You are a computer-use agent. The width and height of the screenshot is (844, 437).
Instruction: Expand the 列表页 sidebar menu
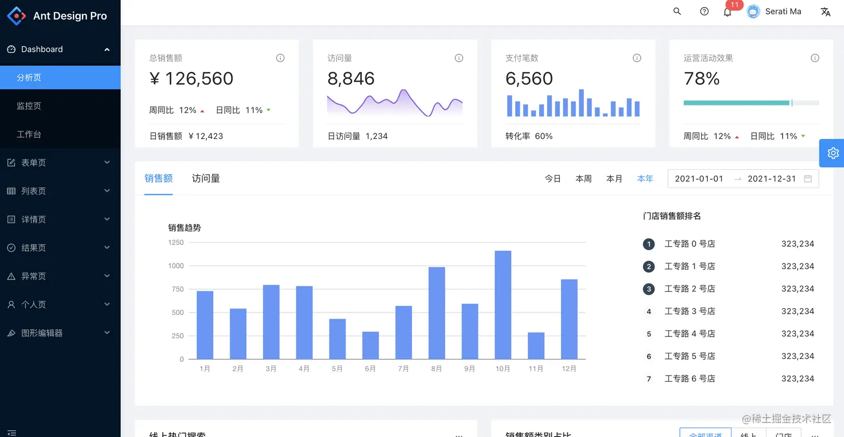60,191
